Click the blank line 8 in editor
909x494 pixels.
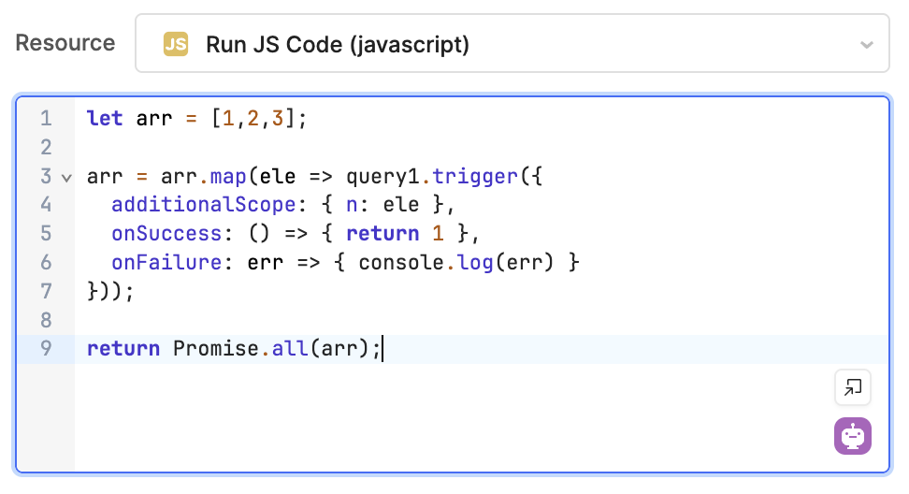click(x=374, y=321)
